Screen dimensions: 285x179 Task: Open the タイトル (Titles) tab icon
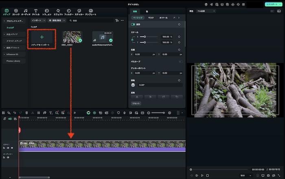(35, 11)
